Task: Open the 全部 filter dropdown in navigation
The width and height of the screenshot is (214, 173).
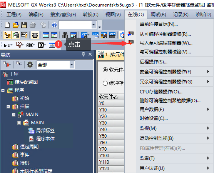Action: 72,65
